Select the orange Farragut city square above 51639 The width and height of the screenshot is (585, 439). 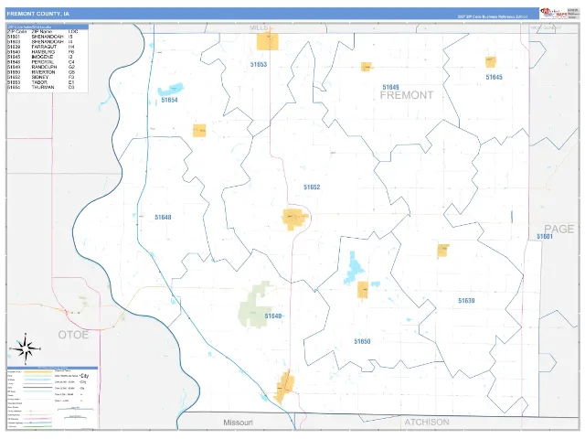442,250
